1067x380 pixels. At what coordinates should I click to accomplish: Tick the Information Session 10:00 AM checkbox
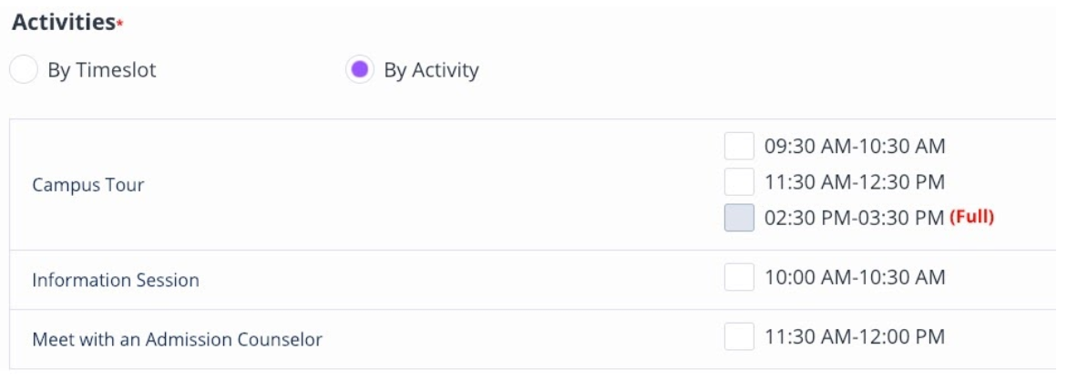(x=739, y=277)
